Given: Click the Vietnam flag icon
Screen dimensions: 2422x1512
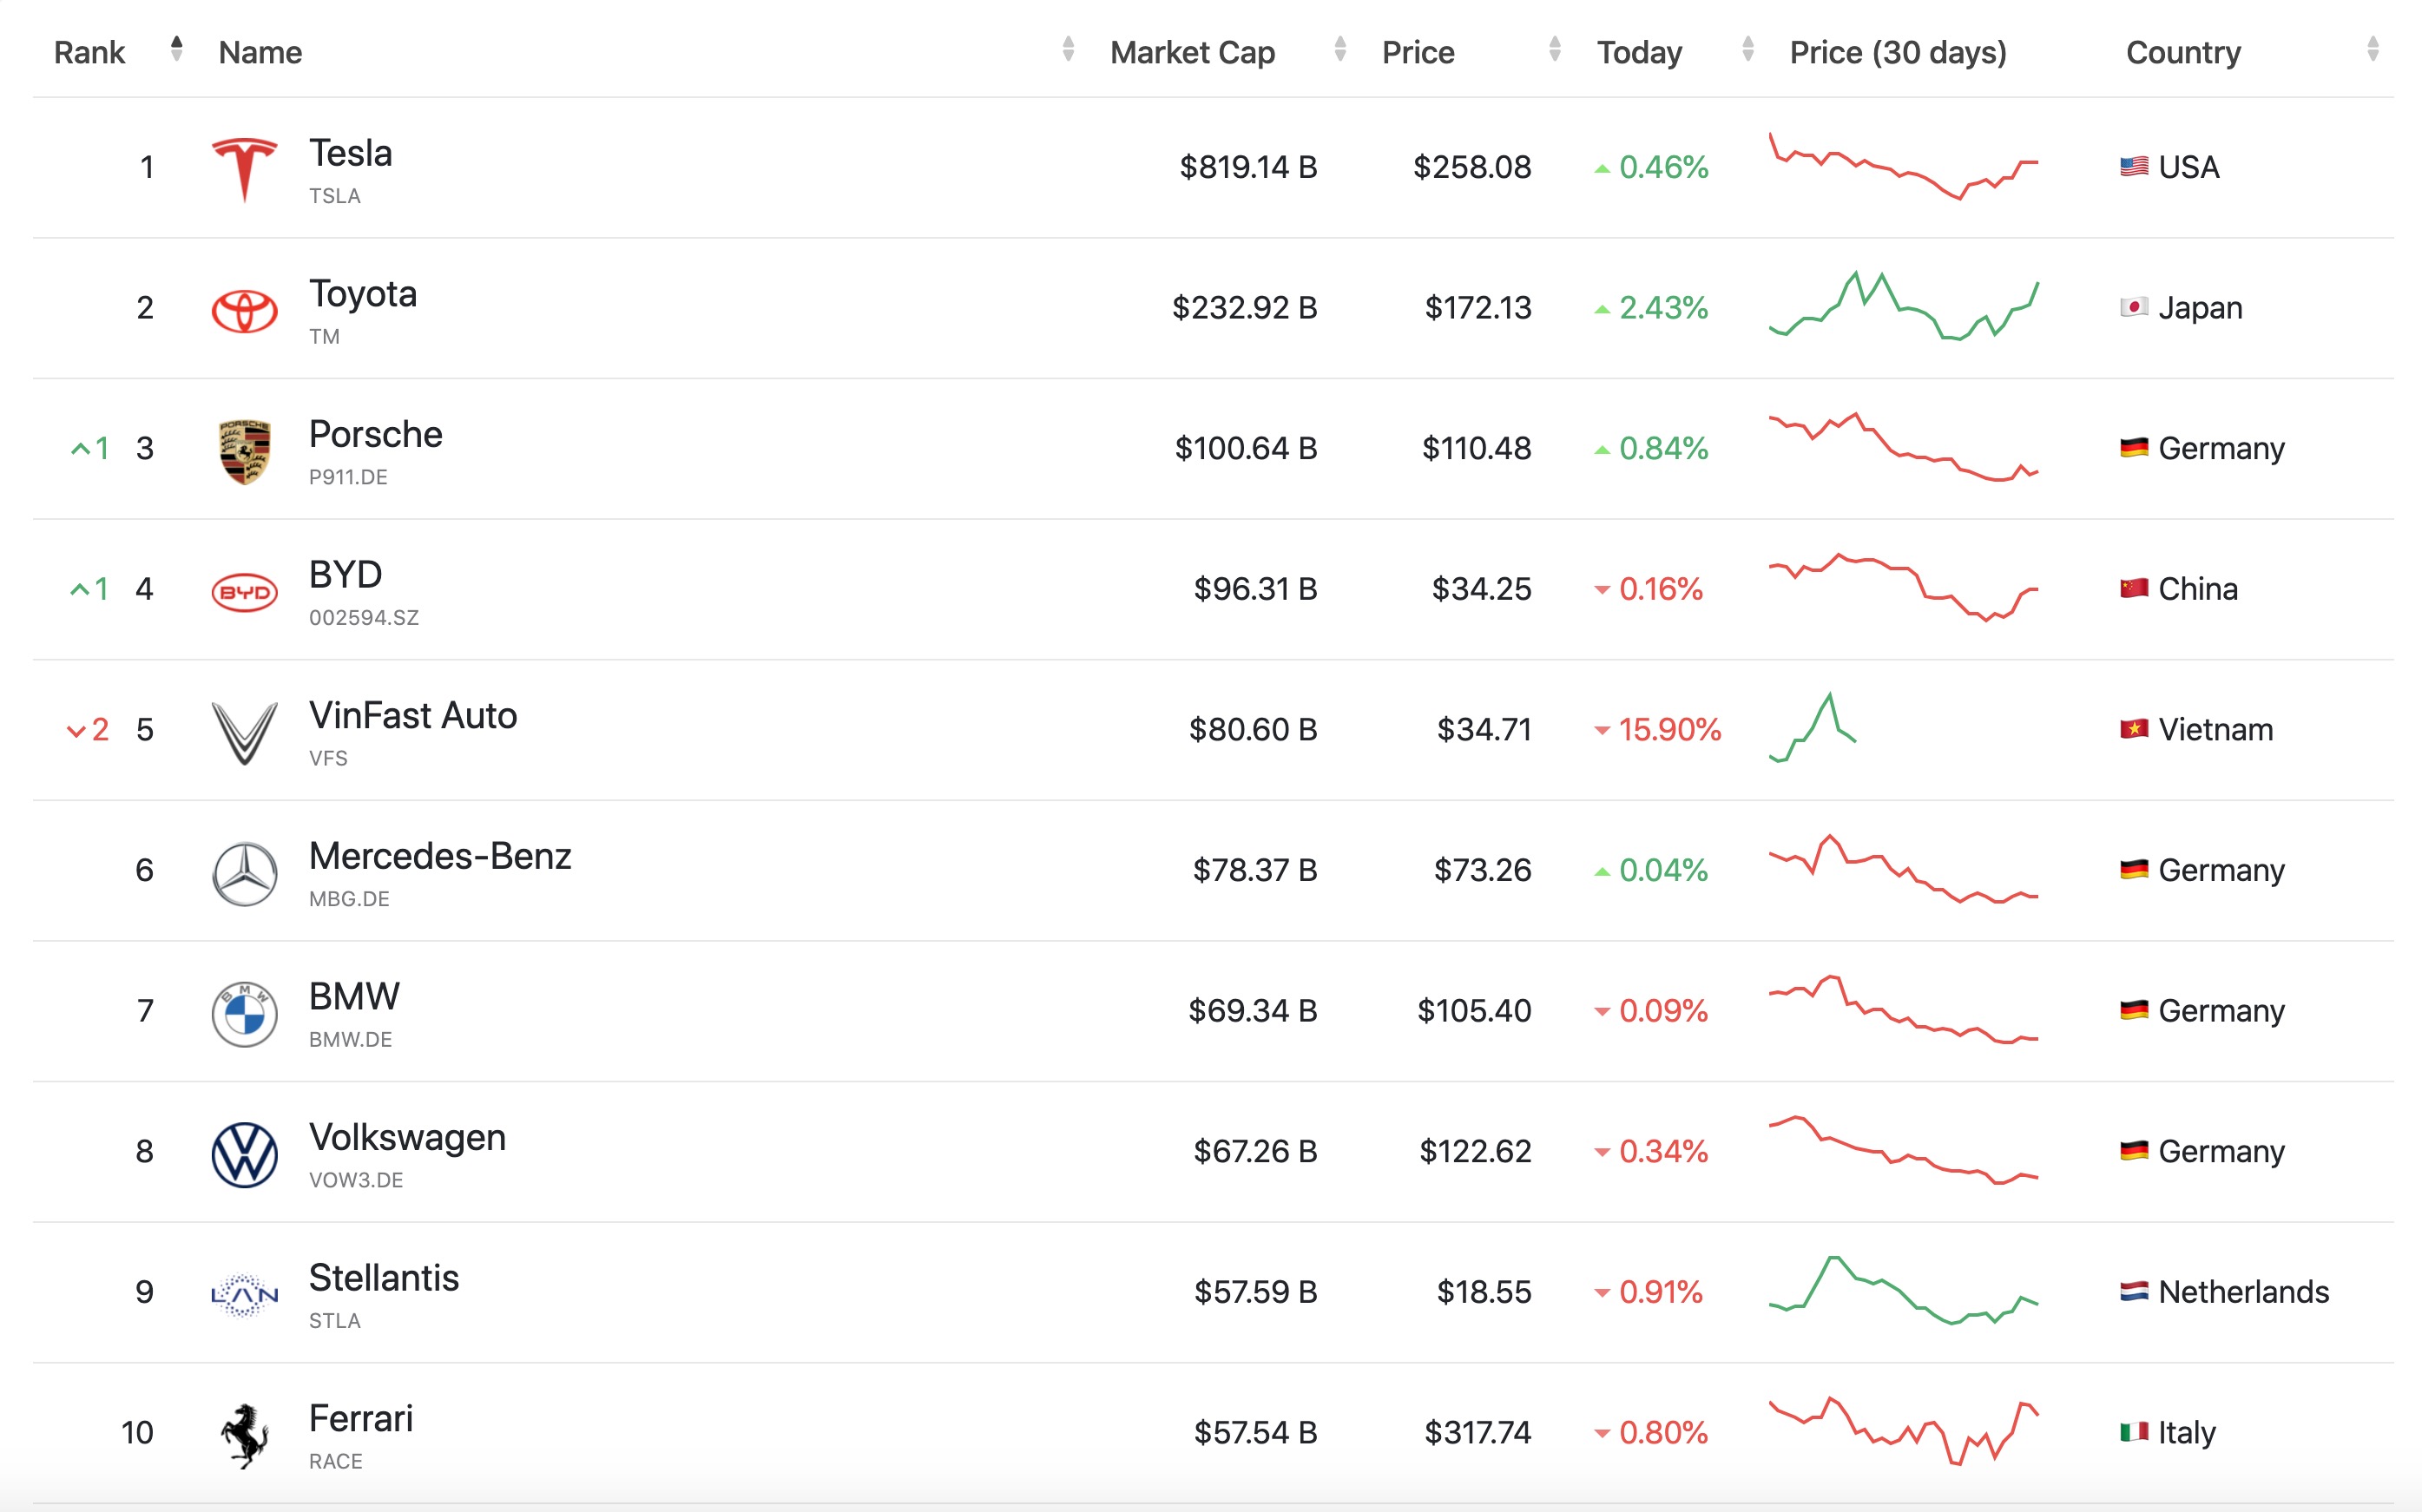Looking at the screenshot, I should 2133,729.
